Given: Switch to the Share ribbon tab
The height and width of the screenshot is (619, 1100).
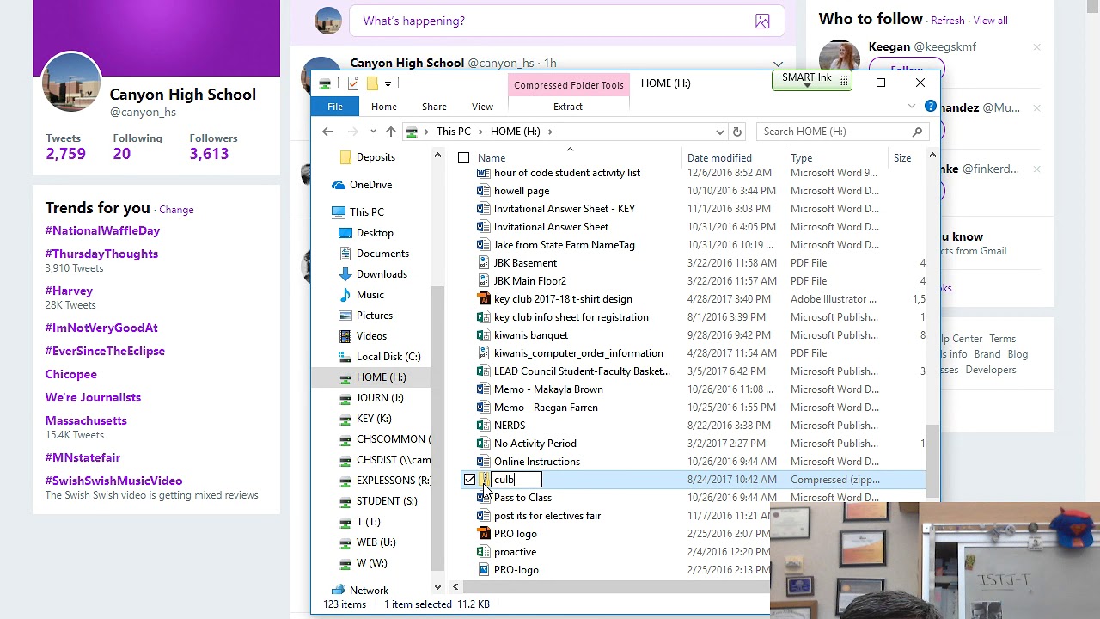Looking at the screenshot, I should 434,107.
